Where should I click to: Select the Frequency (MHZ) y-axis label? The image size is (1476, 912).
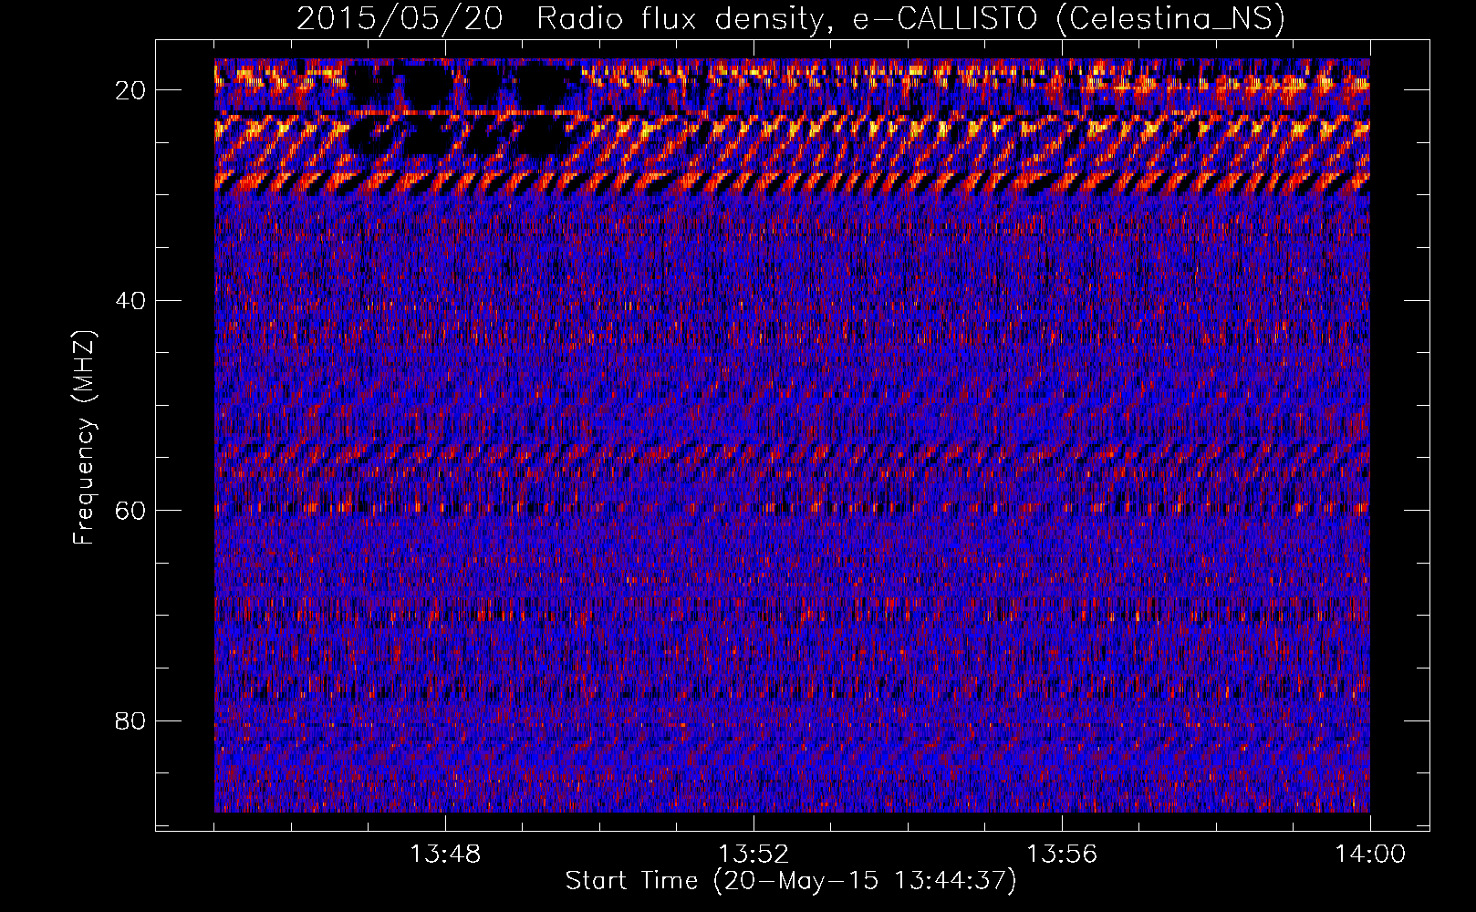84,437
